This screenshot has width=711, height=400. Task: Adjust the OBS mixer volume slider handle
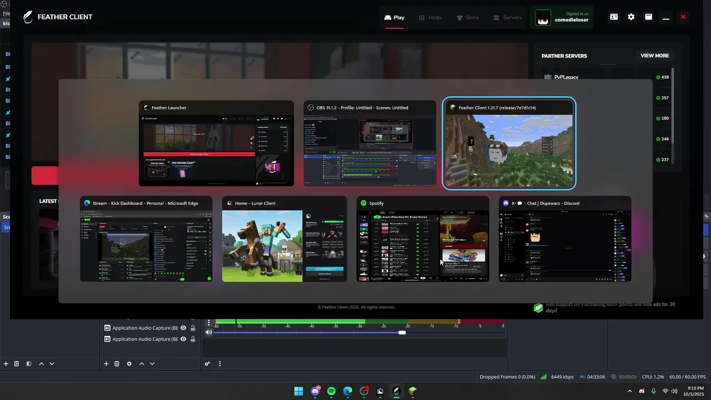(x=402, y=333)
